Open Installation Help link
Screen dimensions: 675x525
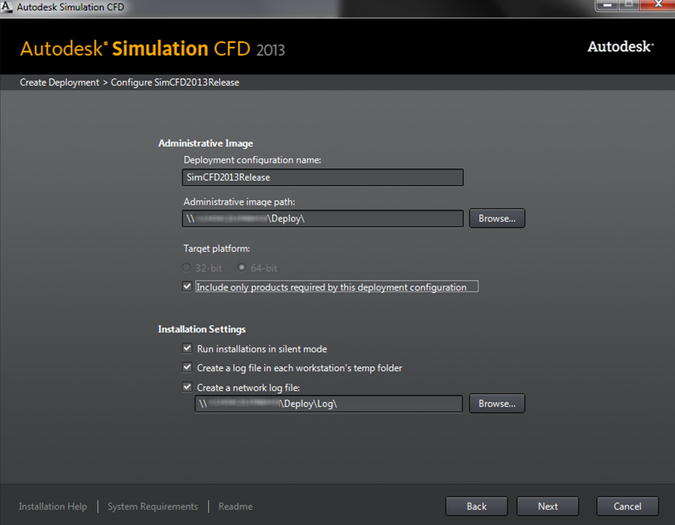coord(53,507)
